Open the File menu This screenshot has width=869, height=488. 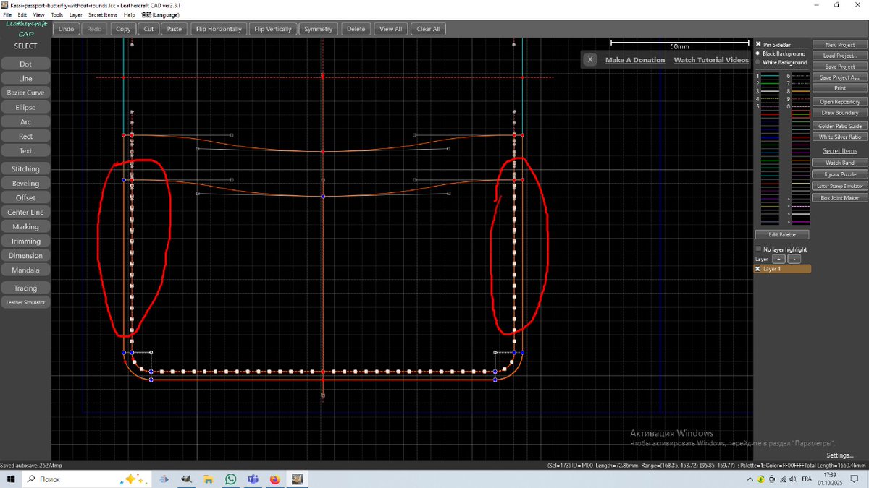click(7, 14)
